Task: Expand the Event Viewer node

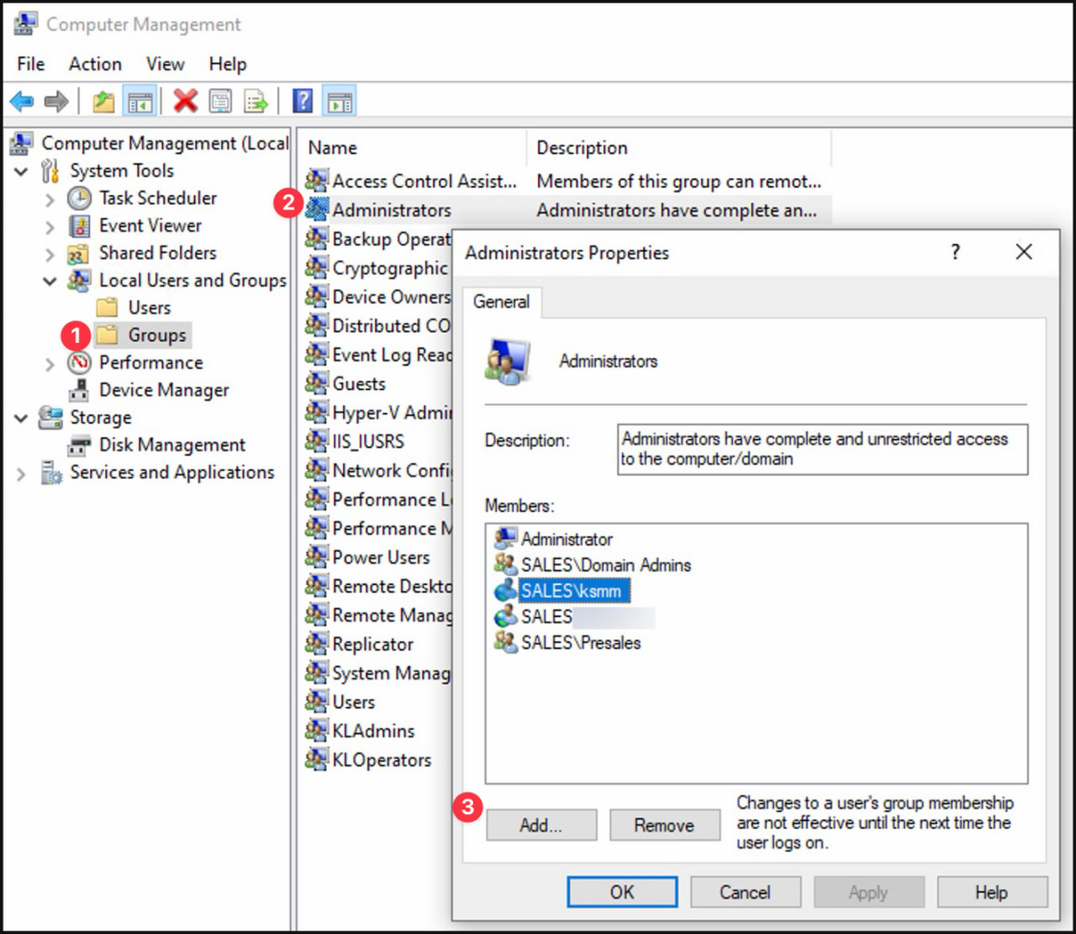Action: pyautogui.click(x=50, y=227)
